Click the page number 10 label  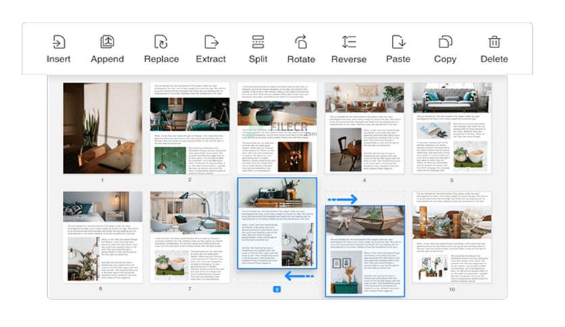tap(452, 289)
